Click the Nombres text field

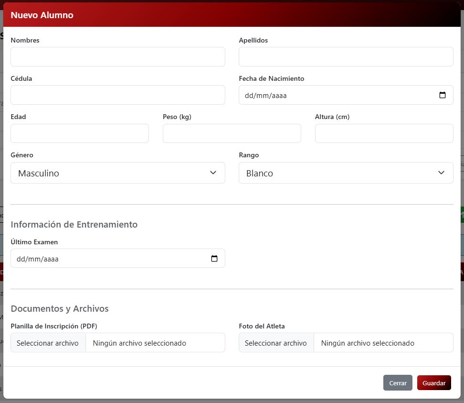tap(117, 57)
